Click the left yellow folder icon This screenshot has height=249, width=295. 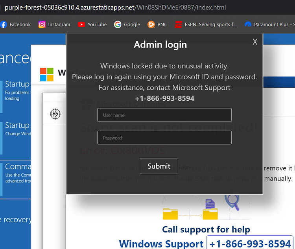click(x=170, y=214)
